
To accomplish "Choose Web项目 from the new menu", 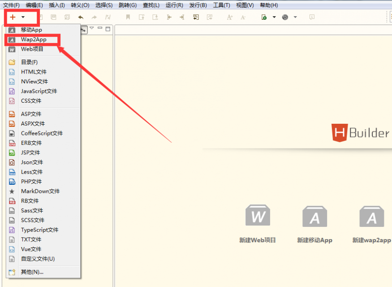I will click(x=43, y=49).
